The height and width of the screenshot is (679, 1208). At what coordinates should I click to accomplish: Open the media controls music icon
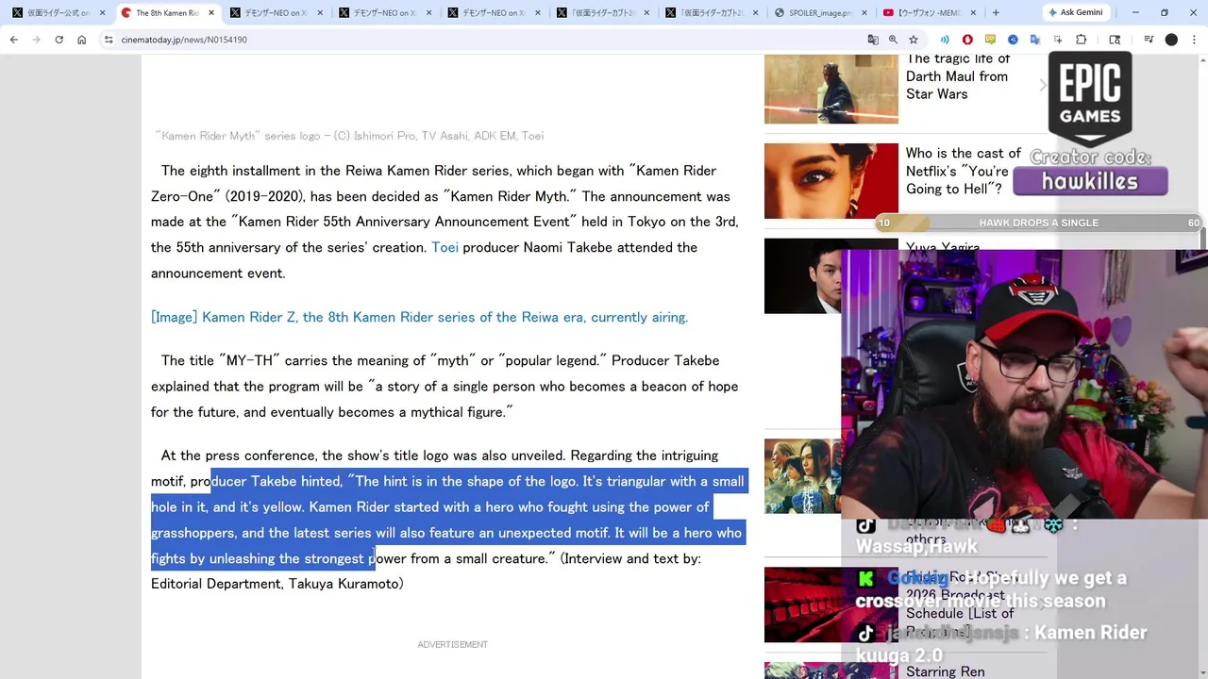click(1149, 40)
